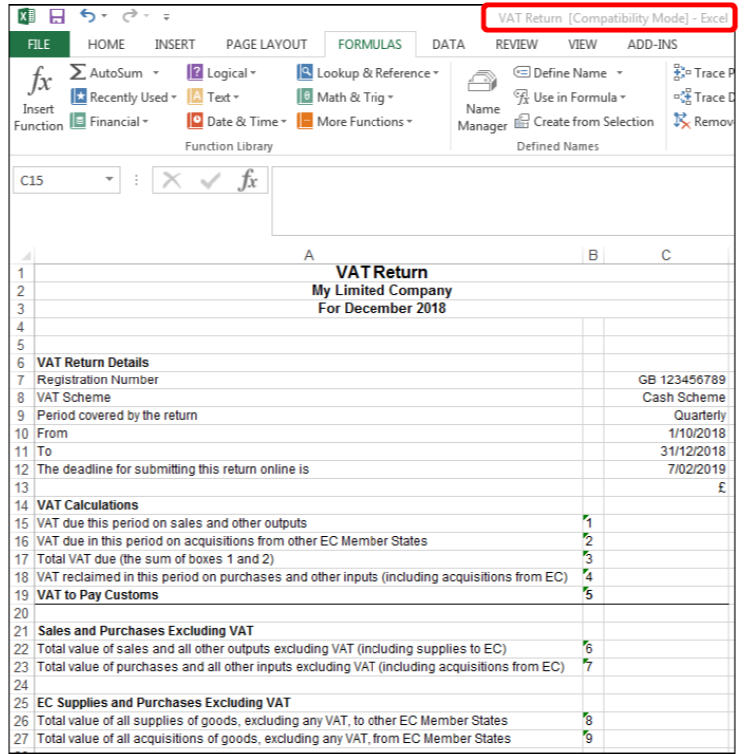Click the 'VAT Return' title cell
Viewport: 746px width, 754px height.
click(x=381, y=273)
